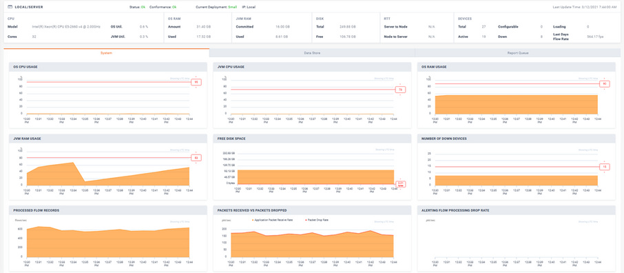Click the JVM RAM Usage threshold handle 83
The image size is (624, 273).
pos(196,158)
